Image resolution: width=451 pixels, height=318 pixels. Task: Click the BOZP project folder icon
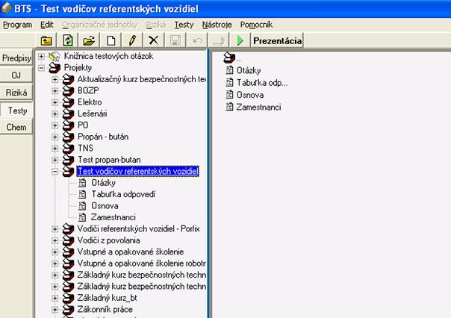[68, 91]
